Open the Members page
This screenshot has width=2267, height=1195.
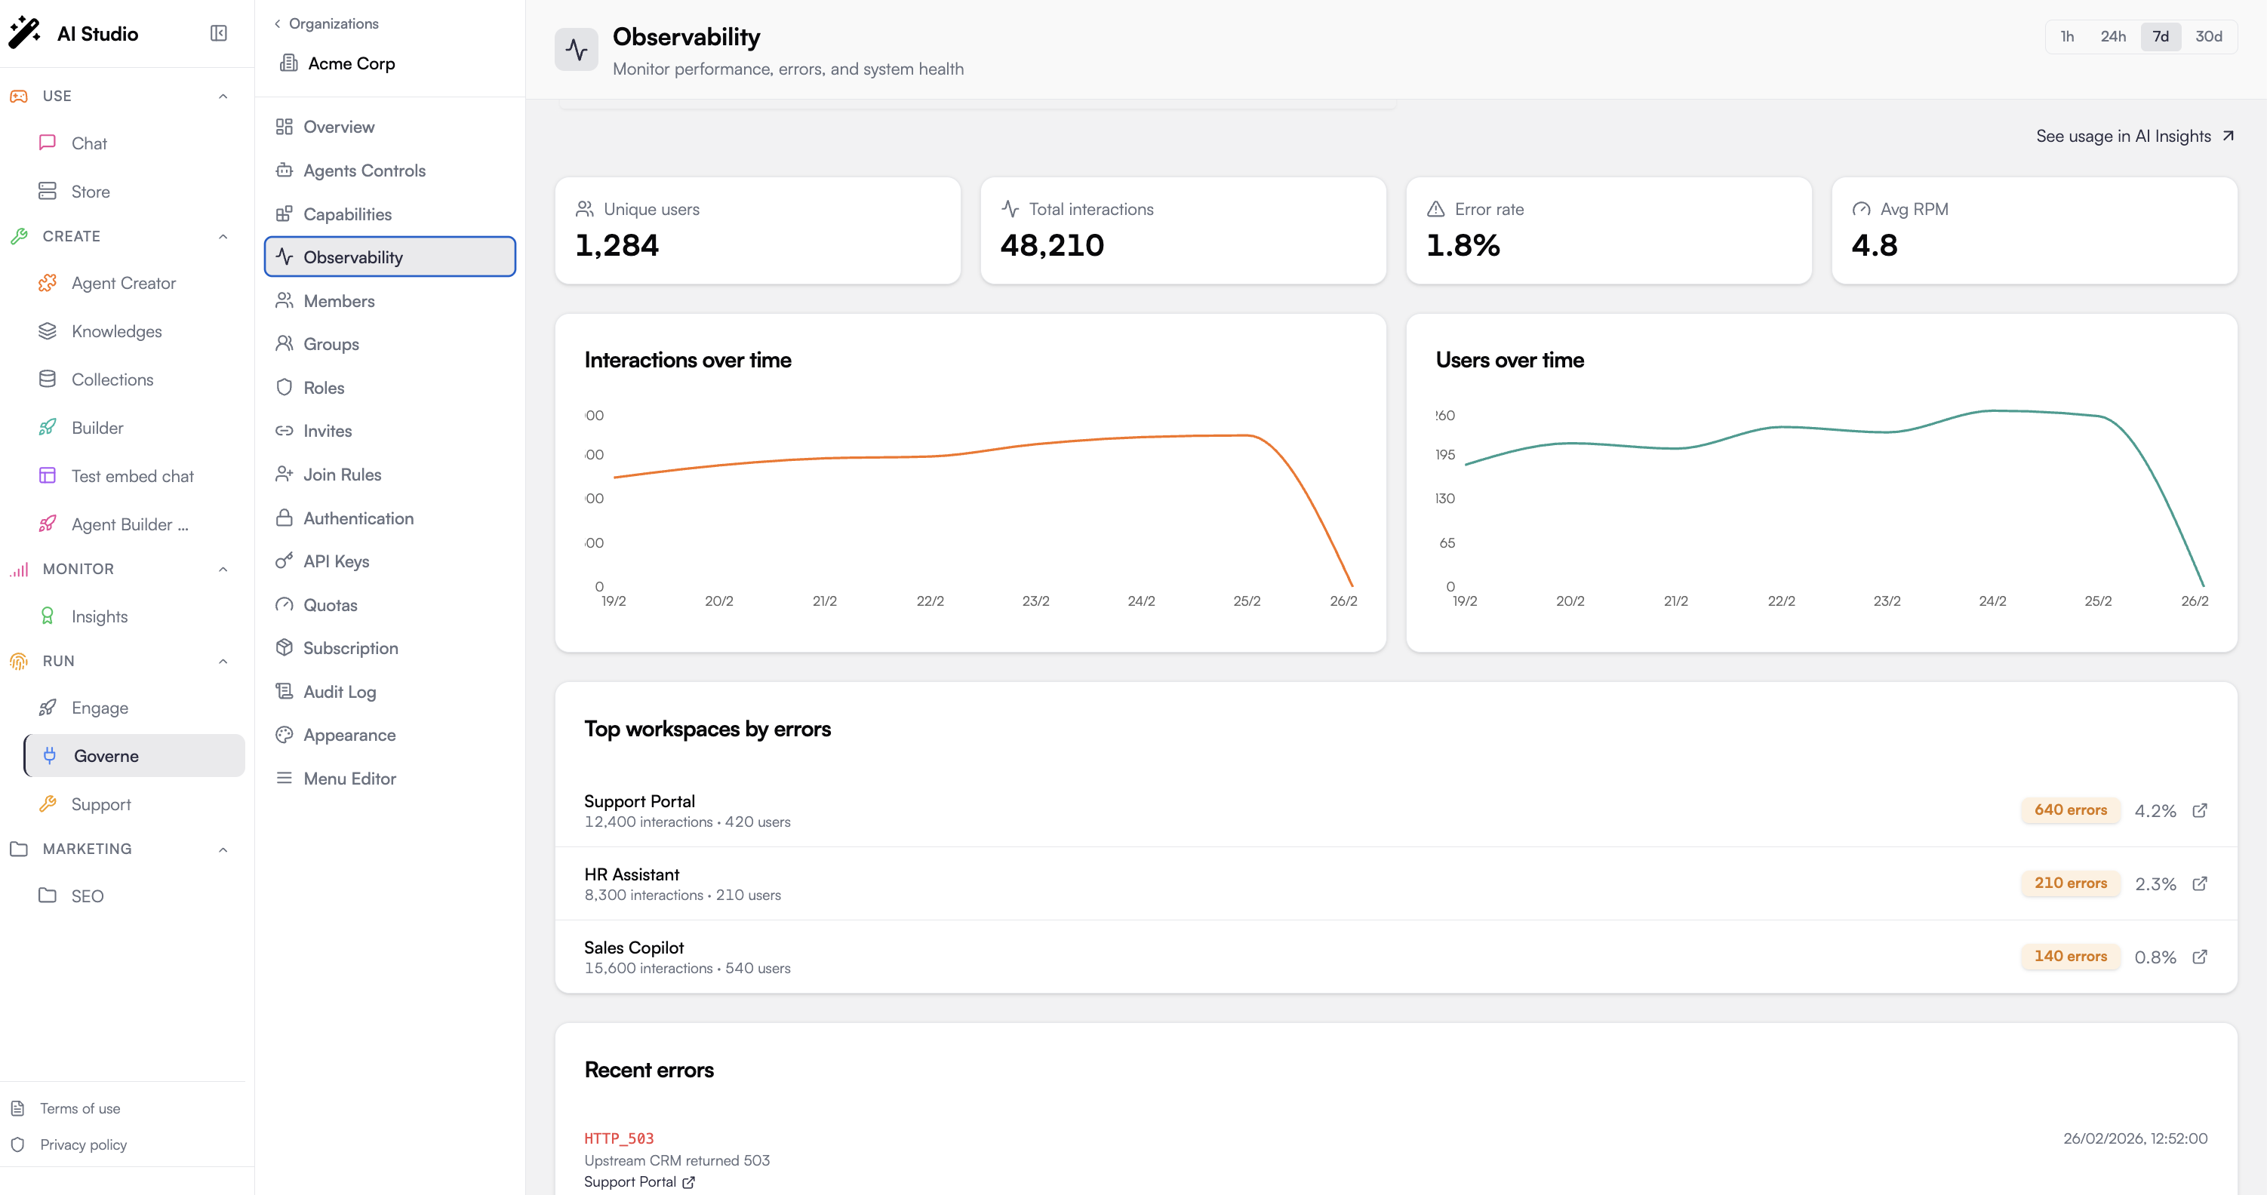pyautogui.click(x=390, y=301)
